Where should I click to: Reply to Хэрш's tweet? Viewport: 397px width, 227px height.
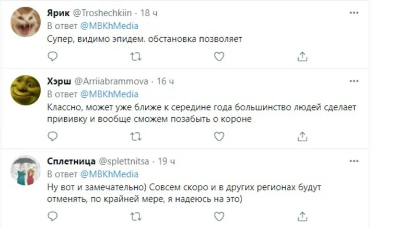click(52, 137)
